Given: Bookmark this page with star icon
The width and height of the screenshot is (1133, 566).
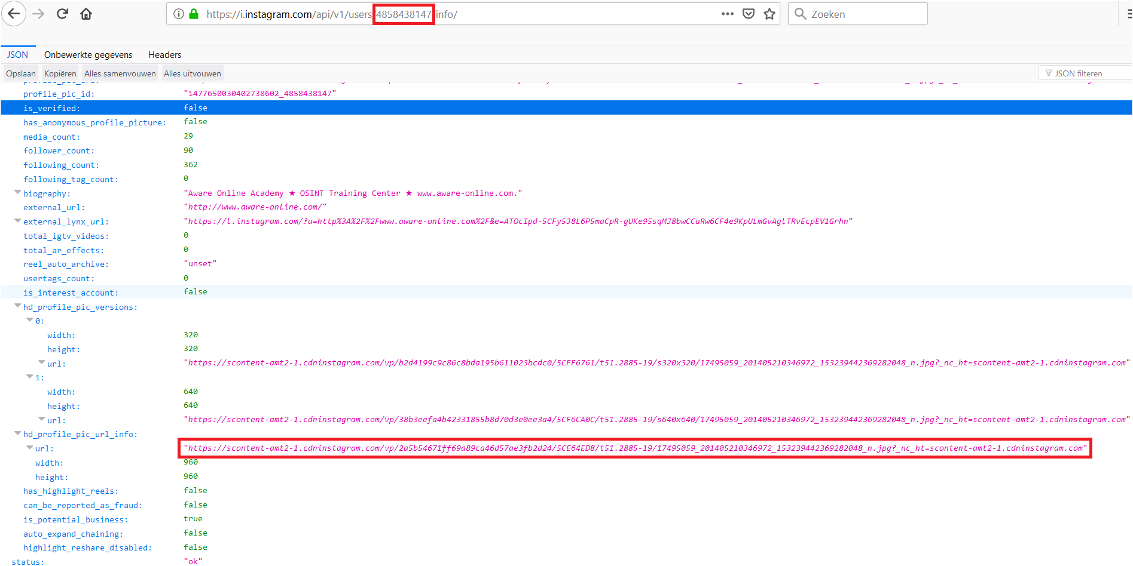Looking at the screenshot, I should (769, 14).
